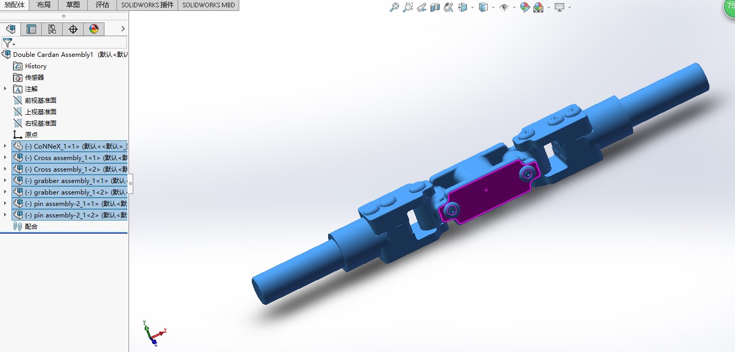Switch to the 布局 tab

pos(44,5)
